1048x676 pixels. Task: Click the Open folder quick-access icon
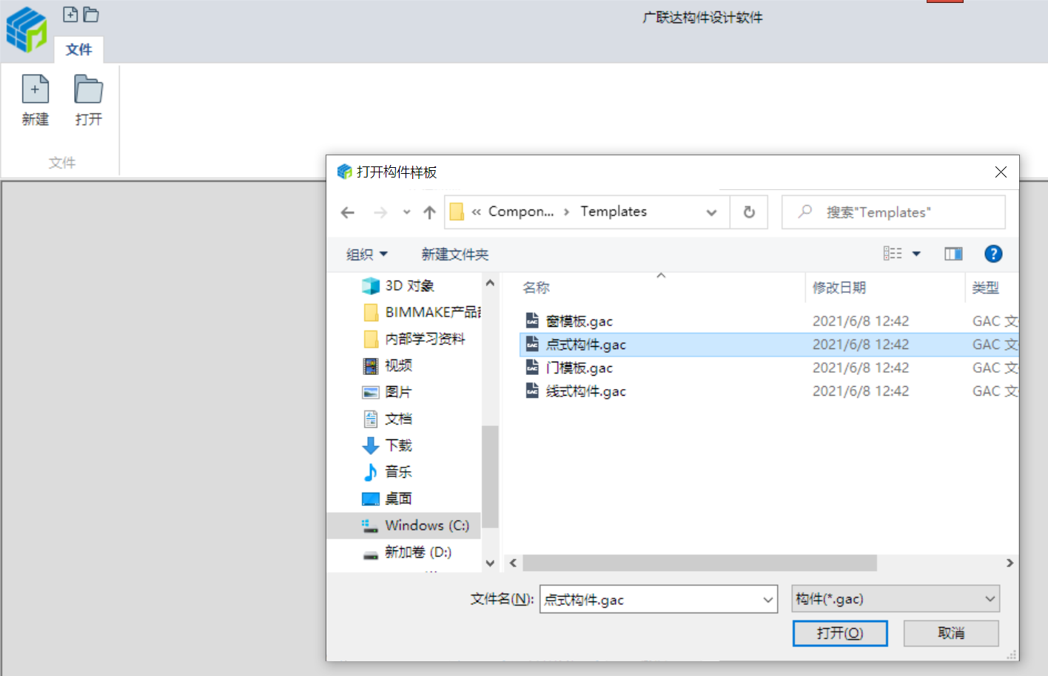point(91,14)
